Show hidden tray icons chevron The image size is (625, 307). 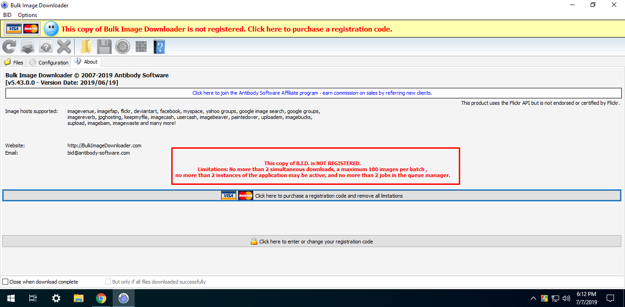[x=533, y=298]
